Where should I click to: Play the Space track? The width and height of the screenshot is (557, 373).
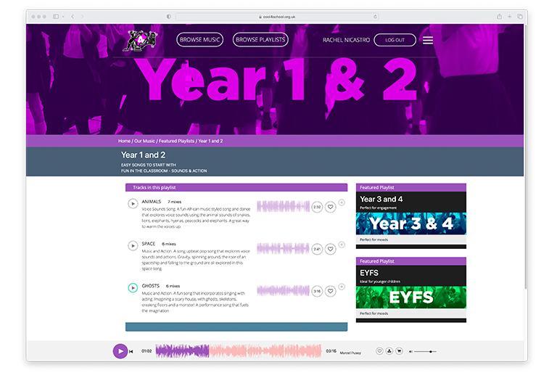click(133, 246)
